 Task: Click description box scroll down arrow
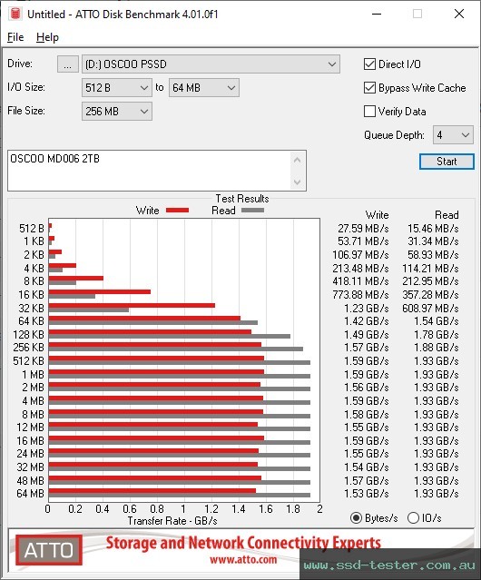298,182
